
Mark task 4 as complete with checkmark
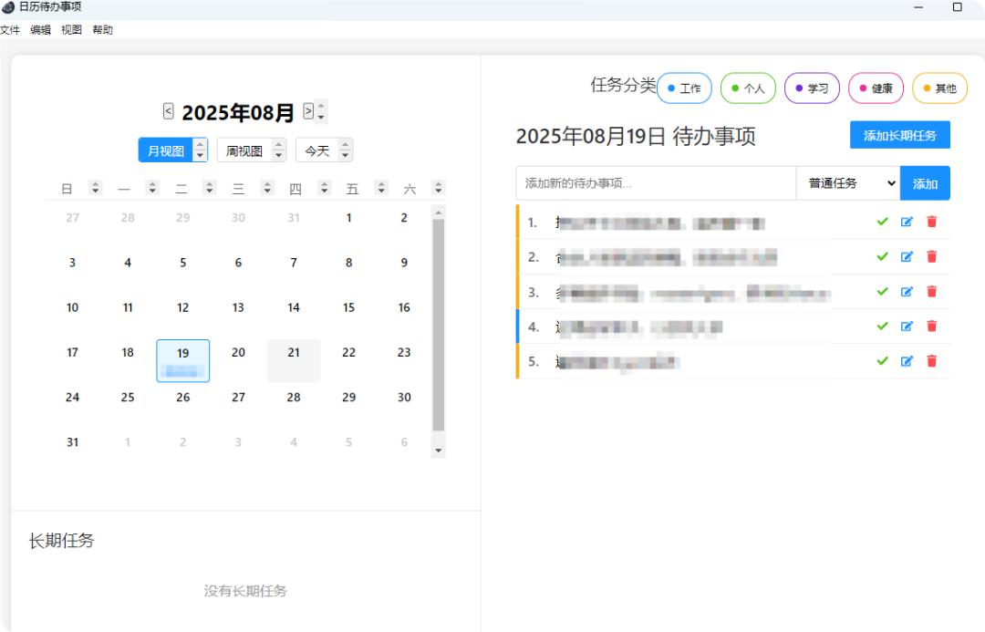pos(883,326)
